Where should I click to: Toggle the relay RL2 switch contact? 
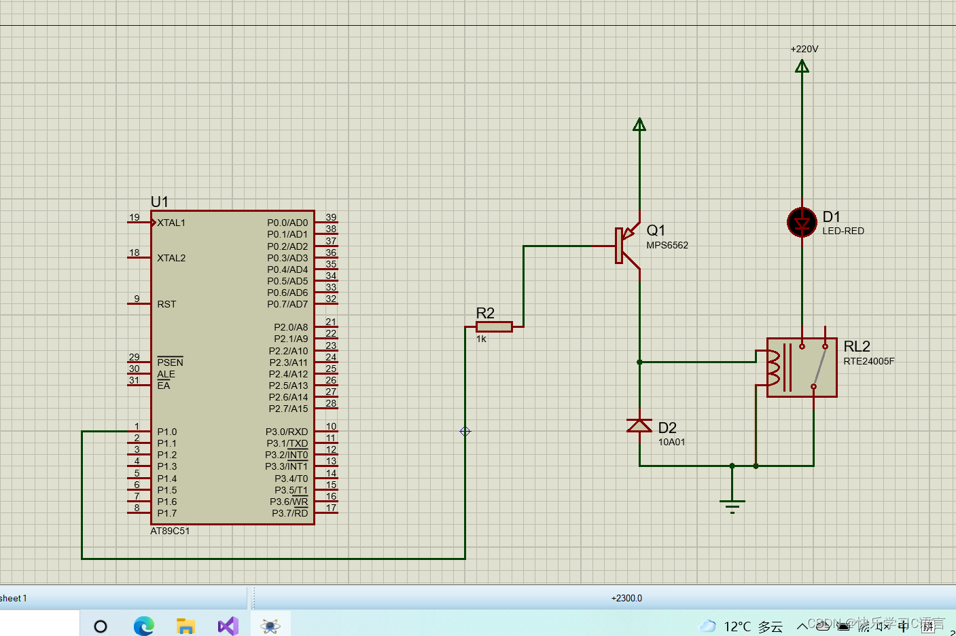[x=819, y=365]
